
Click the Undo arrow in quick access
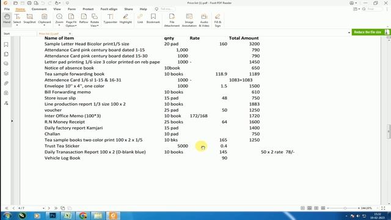point(43,3)
